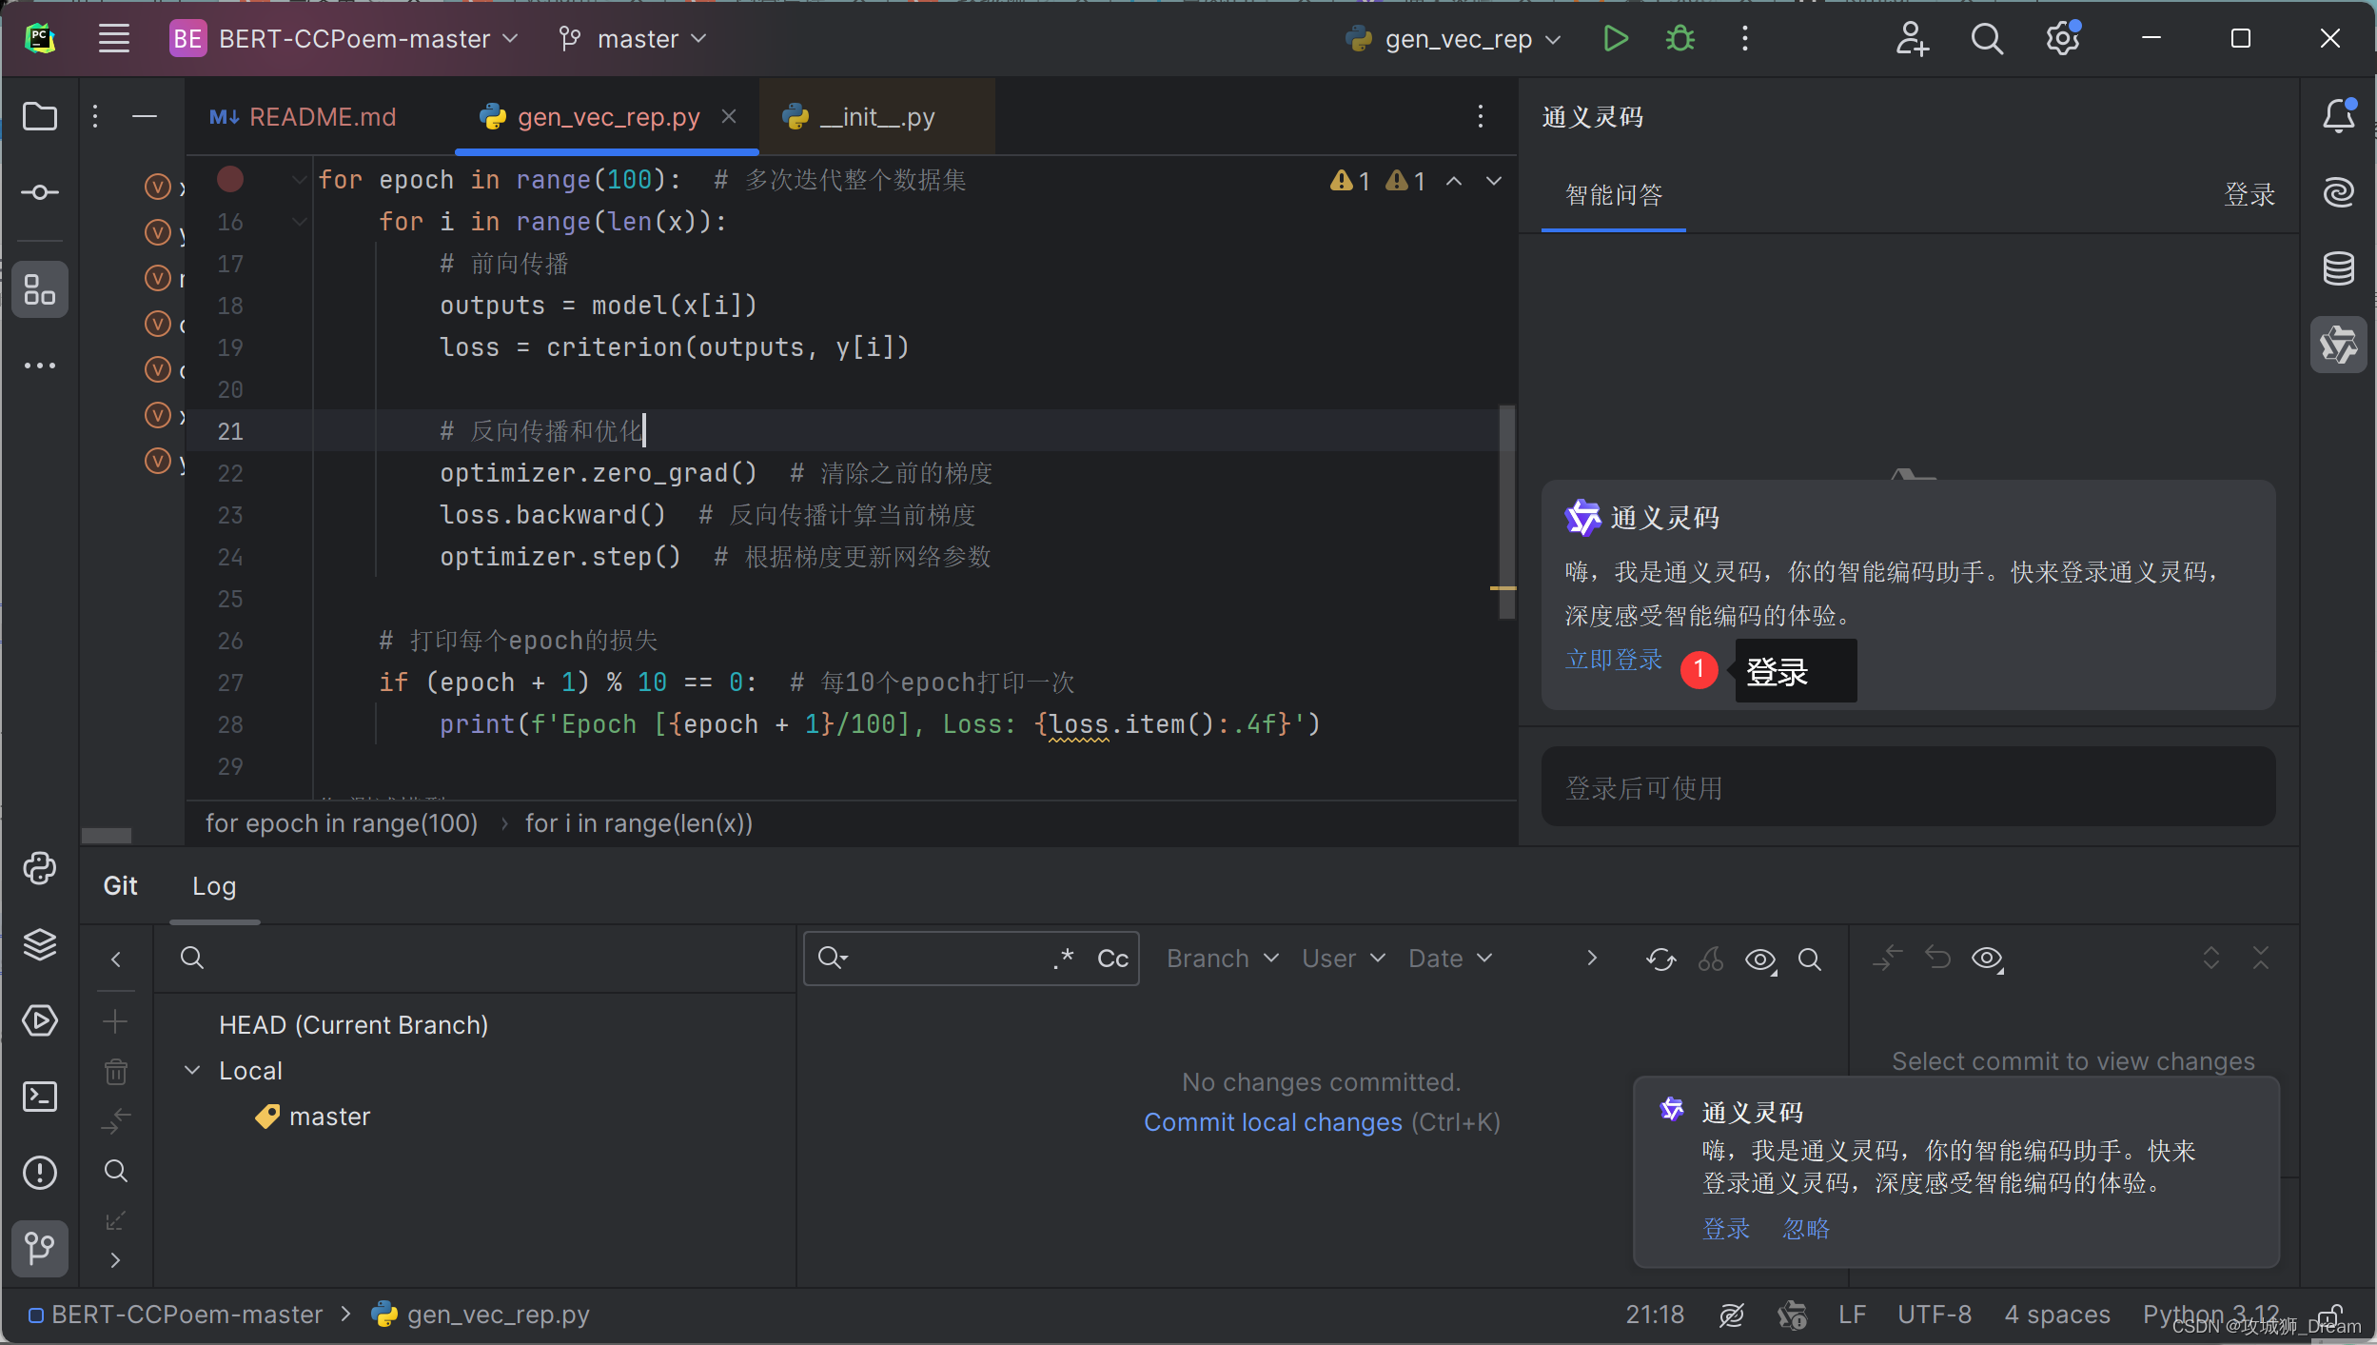Screen dimensions: 2377x1345
Task: Toggle the breakpoint on the epoch loop line
Action: (x=230, y=179)
